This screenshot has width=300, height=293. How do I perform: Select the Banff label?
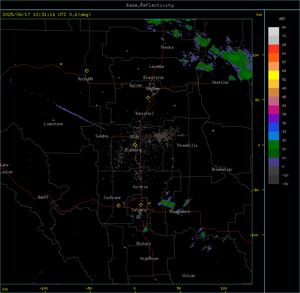pos(43,197)
